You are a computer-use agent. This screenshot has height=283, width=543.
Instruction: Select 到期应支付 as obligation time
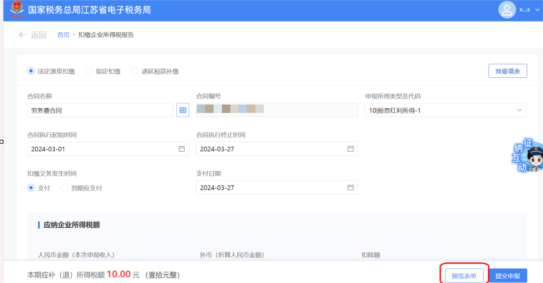(x=64, y=188)
